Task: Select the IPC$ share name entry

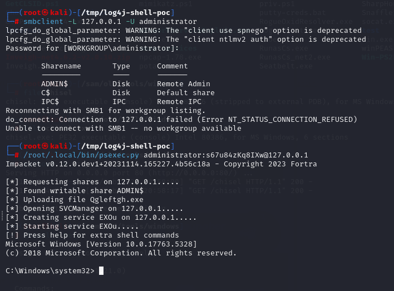Action: pos(50,101)
